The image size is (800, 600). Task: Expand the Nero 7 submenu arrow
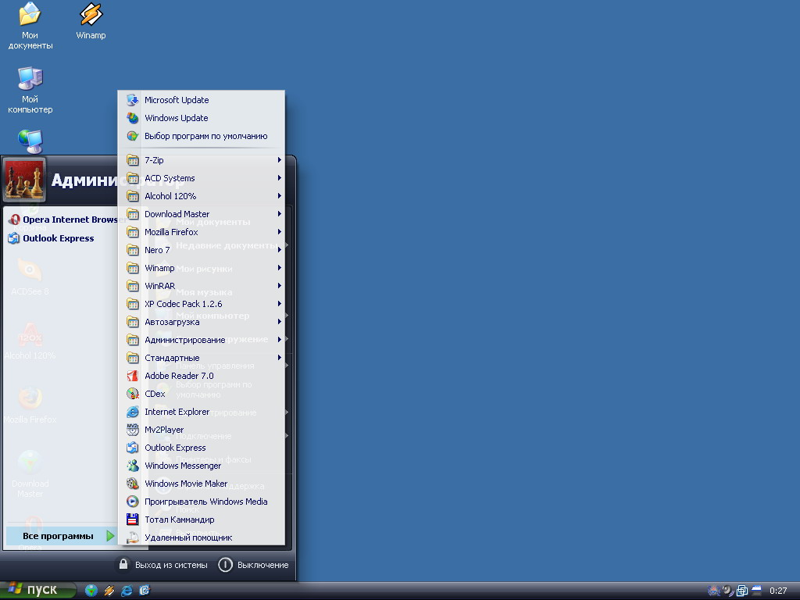280,250
